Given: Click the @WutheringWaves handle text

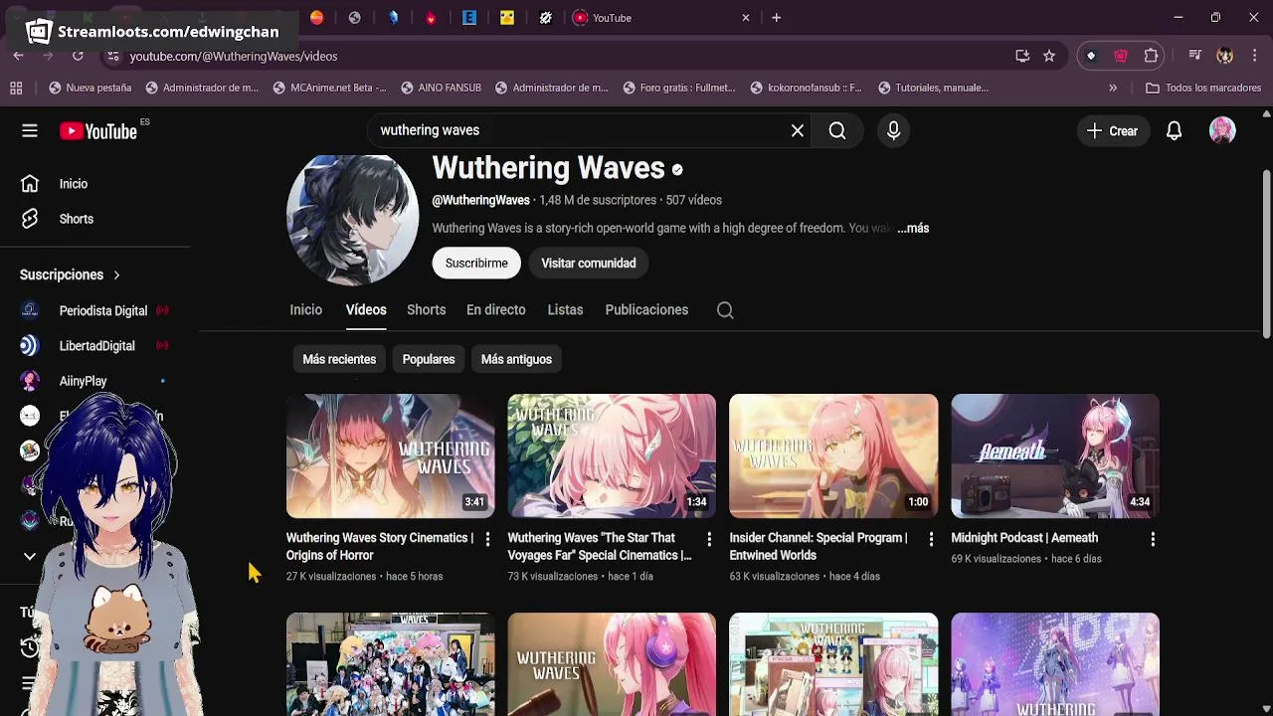Looking at the screenshot, I should [480, 200].
